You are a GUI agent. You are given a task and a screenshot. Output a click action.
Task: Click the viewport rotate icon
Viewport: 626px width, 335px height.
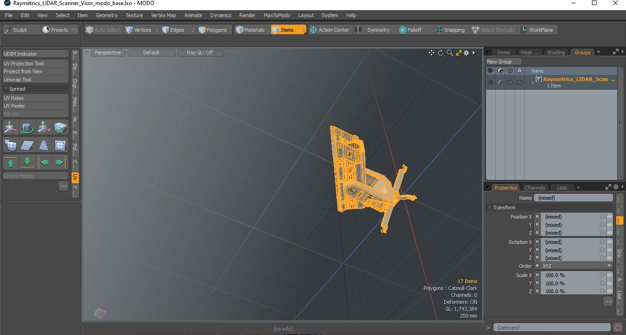point(441,53)
